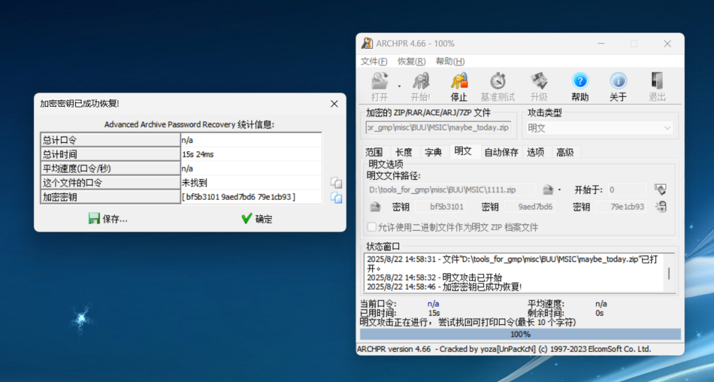Viewport: 714px width, 382px height.
Task: Click the 基准测试 (Benchmark) stopwatch icon
Action: pos(497,86)
